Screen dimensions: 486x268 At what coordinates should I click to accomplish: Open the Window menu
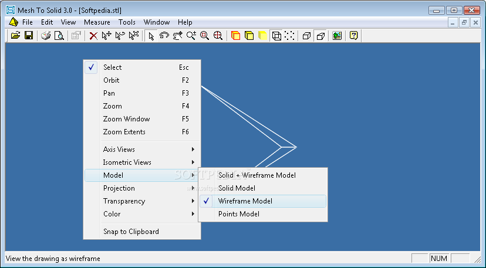(157, 22)
